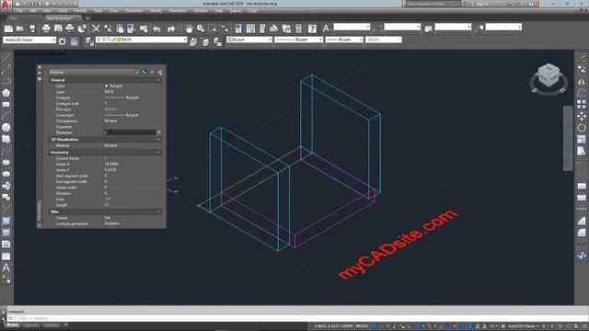589x331 pixels.
Task: Click the Open file folder icon
Action: 20,29
